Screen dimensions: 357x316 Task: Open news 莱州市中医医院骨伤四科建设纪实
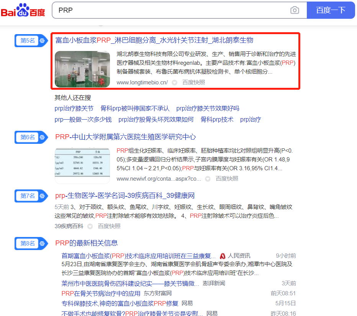coord(130,283)
